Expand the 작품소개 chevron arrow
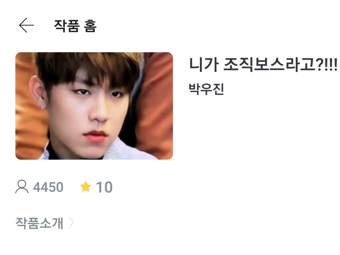The image size is (340, 255). coord(71,223)
